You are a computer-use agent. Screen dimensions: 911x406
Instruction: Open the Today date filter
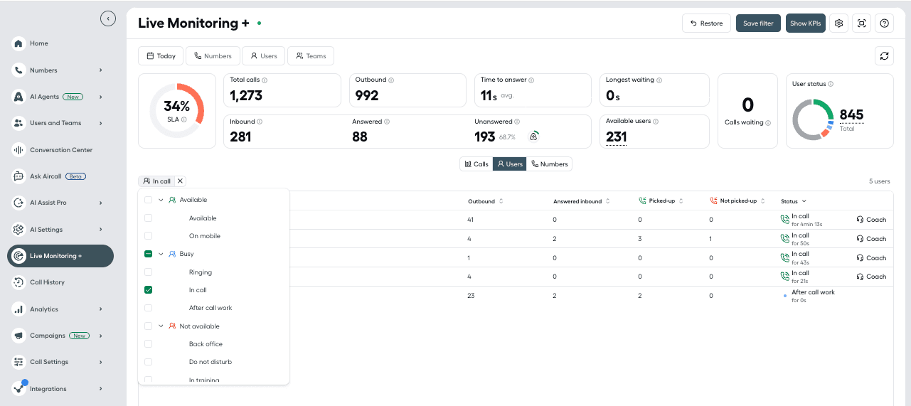(x=161, y=56)
